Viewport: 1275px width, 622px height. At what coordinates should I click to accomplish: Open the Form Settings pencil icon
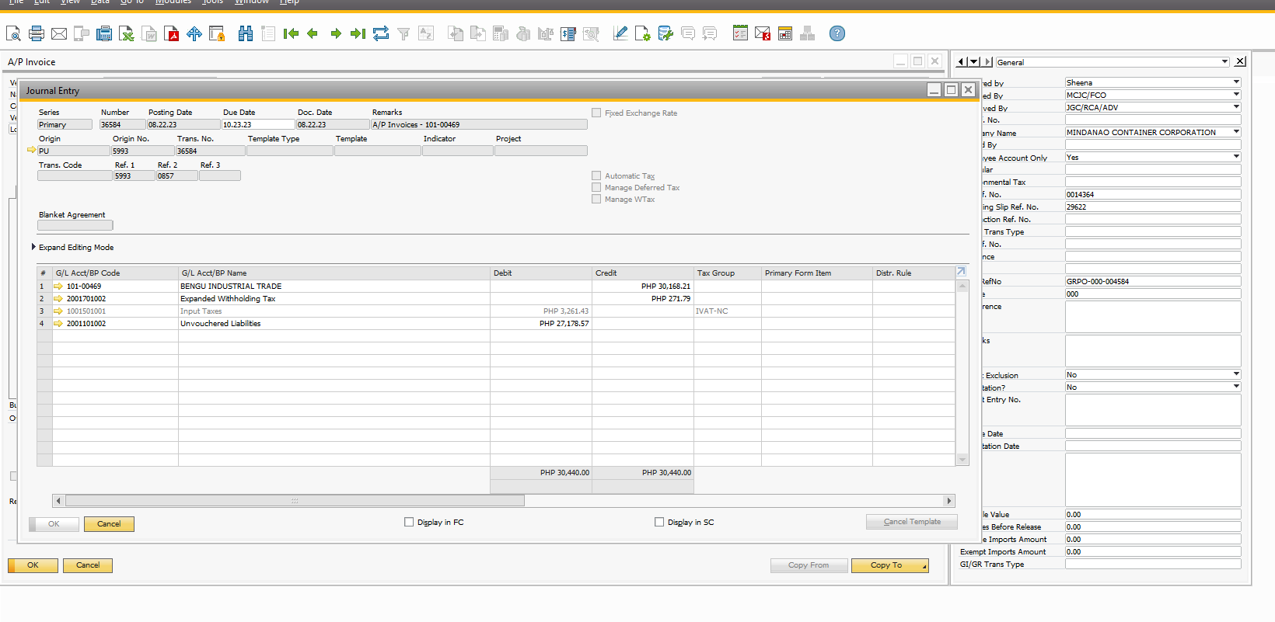point(620,33)
